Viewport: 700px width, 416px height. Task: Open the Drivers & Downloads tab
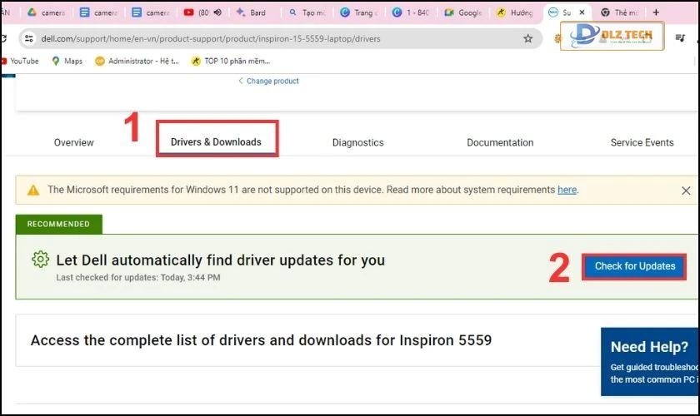pos(216,142)
